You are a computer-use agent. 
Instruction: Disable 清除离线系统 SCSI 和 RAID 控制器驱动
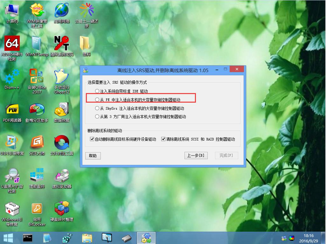click(x=163, y=139)
